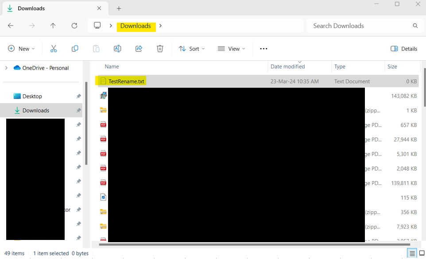Open the Sort dropdown menu
426x259 pixels.
point(192,49)
